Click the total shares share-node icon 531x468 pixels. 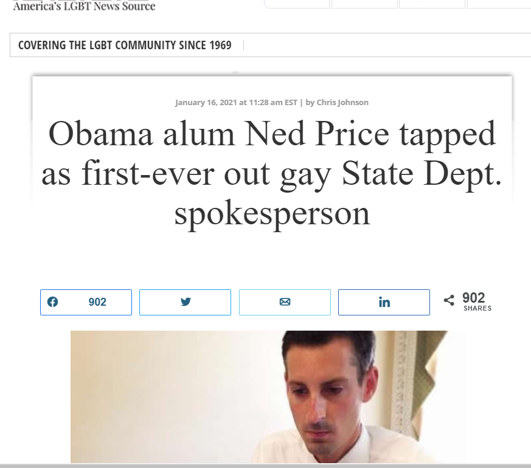(x=449, y=300)
